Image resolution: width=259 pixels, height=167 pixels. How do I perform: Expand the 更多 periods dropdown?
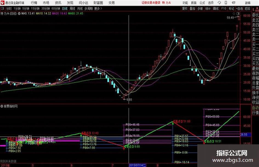[98, 9]
